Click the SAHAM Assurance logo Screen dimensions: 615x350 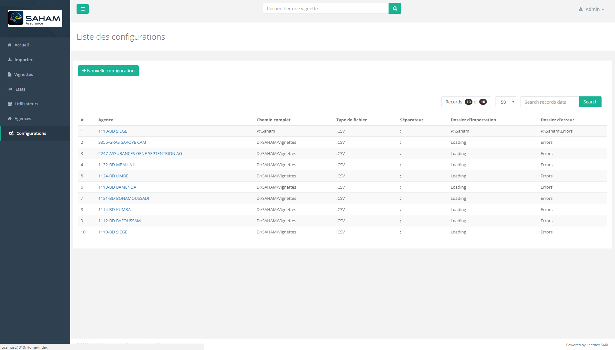pos(35,19)
